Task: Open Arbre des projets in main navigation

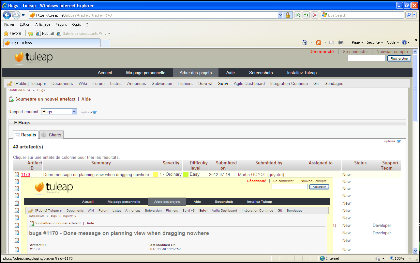Action: point(196,73)
